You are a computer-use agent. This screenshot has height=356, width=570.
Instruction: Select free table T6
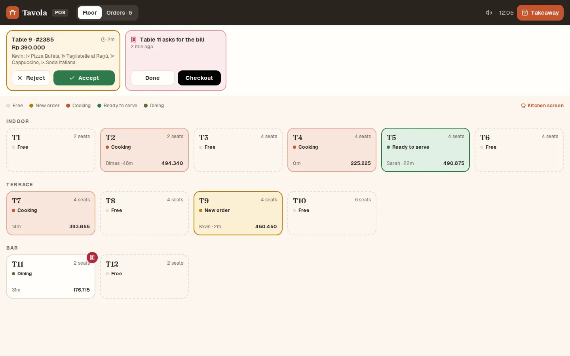point(519,150)
